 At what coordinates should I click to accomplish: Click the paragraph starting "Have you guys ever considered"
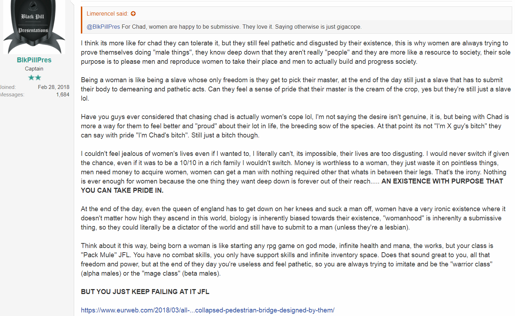pyautogui.click(x=295, y=126)
